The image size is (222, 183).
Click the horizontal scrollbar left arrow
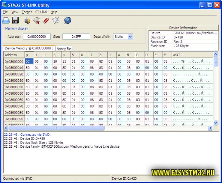(x=6, y=128)
